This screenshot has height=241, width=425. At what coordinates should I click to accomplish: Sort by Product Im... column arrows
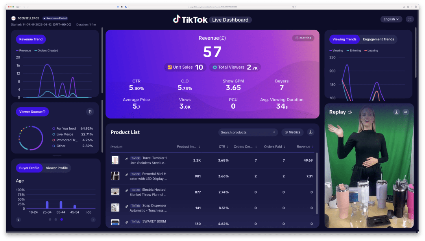click(200, 147)
